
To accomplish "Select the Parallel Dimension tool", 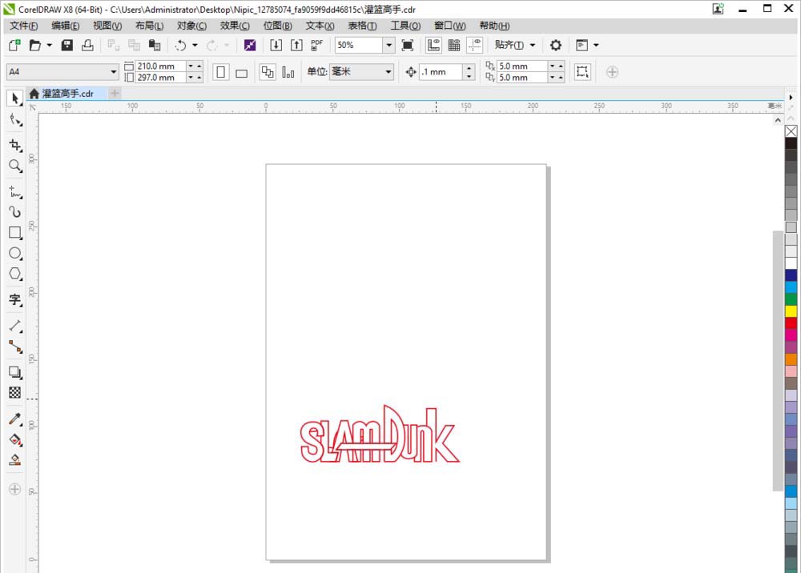I will click(14, 326).
